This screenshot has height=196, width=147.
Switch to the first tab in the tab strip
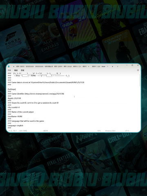(x=20, y=66)
